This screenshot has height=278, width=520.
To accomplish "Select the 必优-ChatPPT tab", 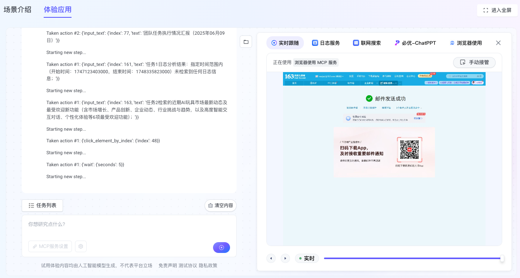I will (x=415, y=43).
